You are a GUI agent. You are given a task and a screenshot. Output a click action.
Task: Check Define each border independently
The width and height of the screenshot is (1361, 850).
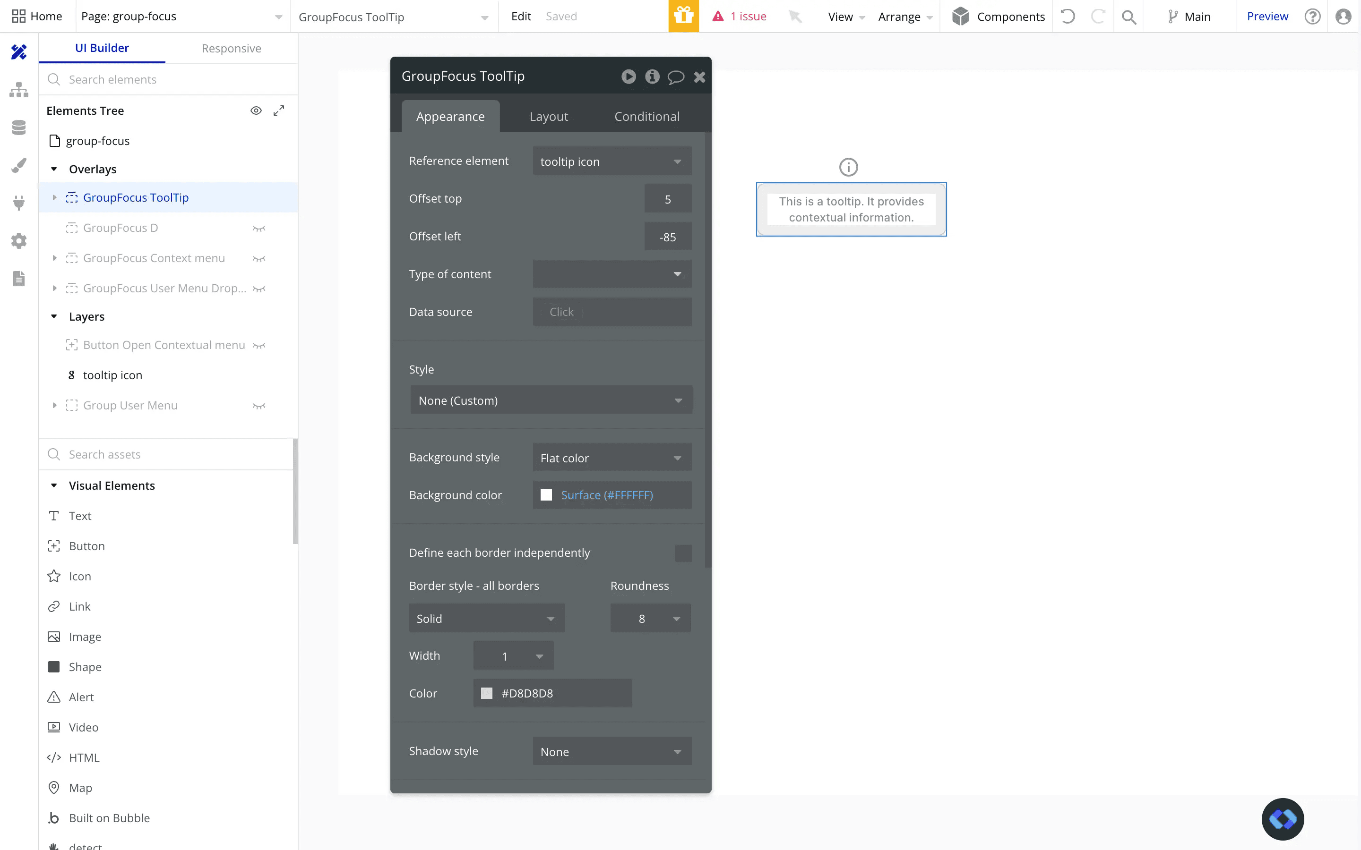tap(683, 553)
